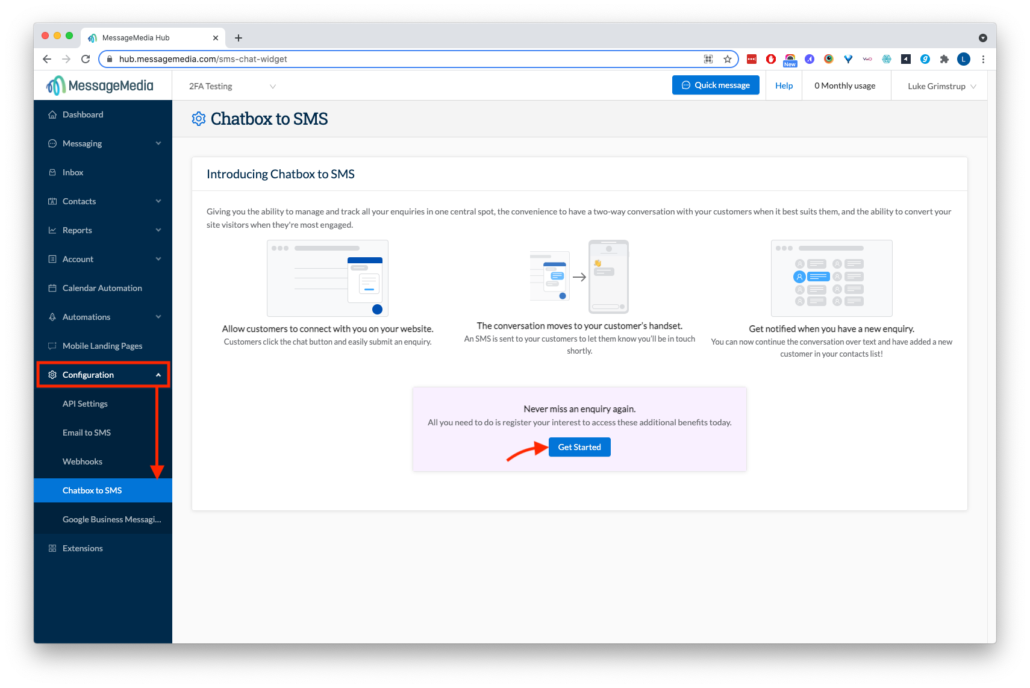This screenshot has width=1030, height=688.
Task: Bookmark this page with the star icon
Action: [728, 59]
